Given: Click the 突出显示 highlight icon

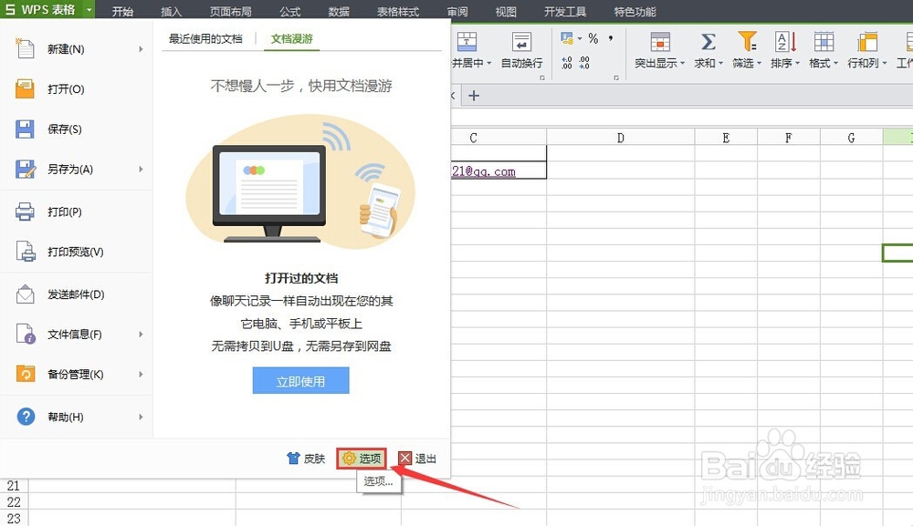Looking at the screenshot, I should (660, 42).
